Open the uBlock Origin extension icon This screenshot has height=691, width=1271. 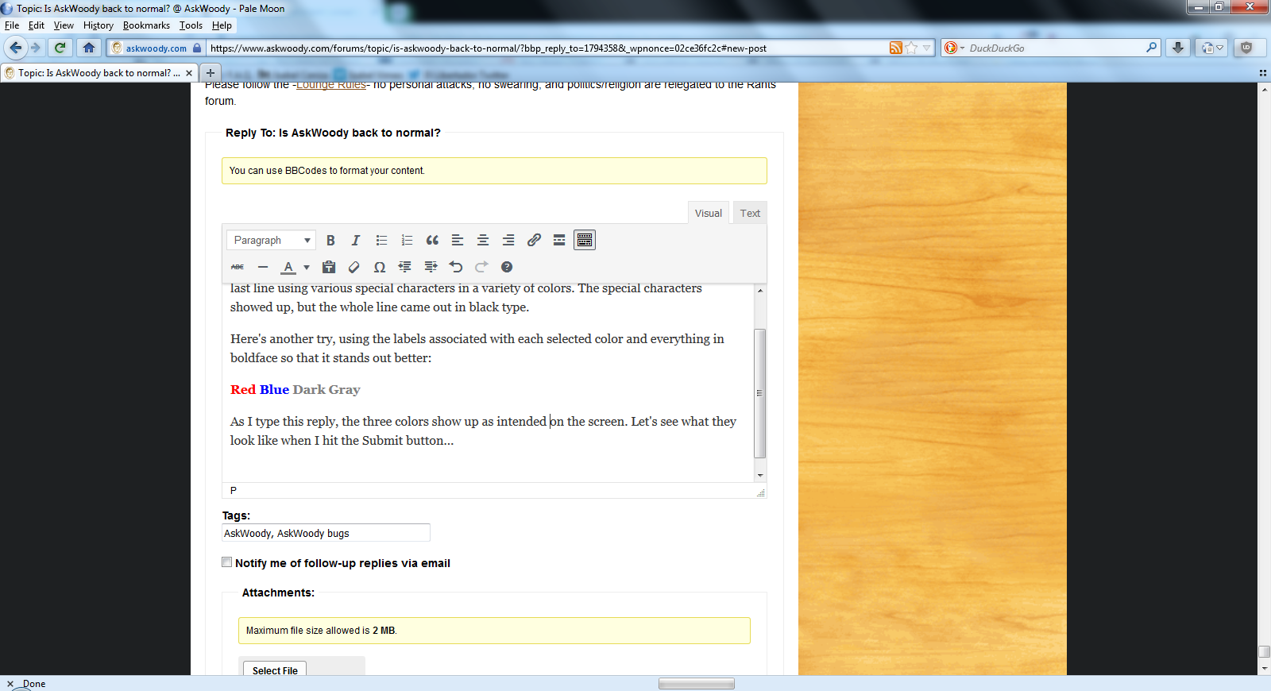click(1246, 48)
